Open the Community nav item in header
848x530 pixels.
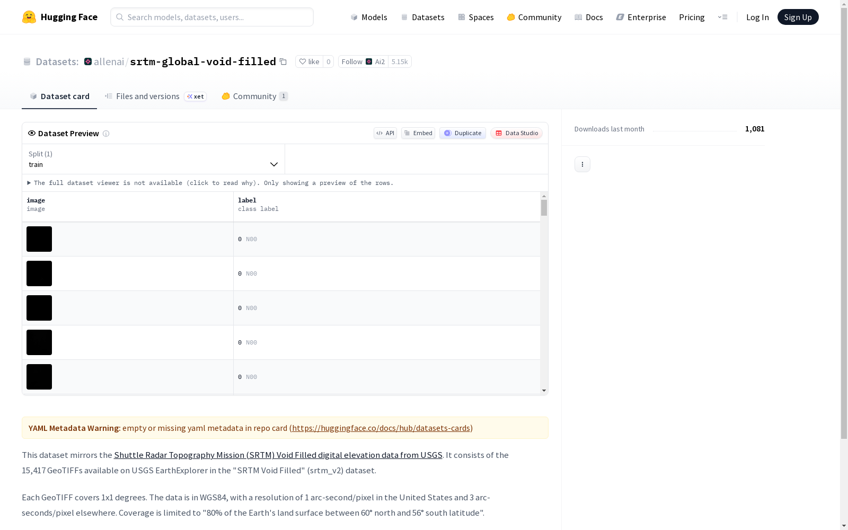[x=534, y=17]
